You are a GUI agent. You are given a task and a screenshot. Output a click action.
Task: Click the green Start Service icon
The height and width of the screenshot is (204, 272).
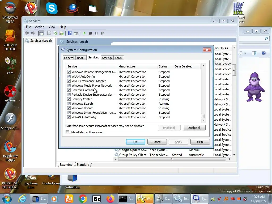tap(84, 33)
